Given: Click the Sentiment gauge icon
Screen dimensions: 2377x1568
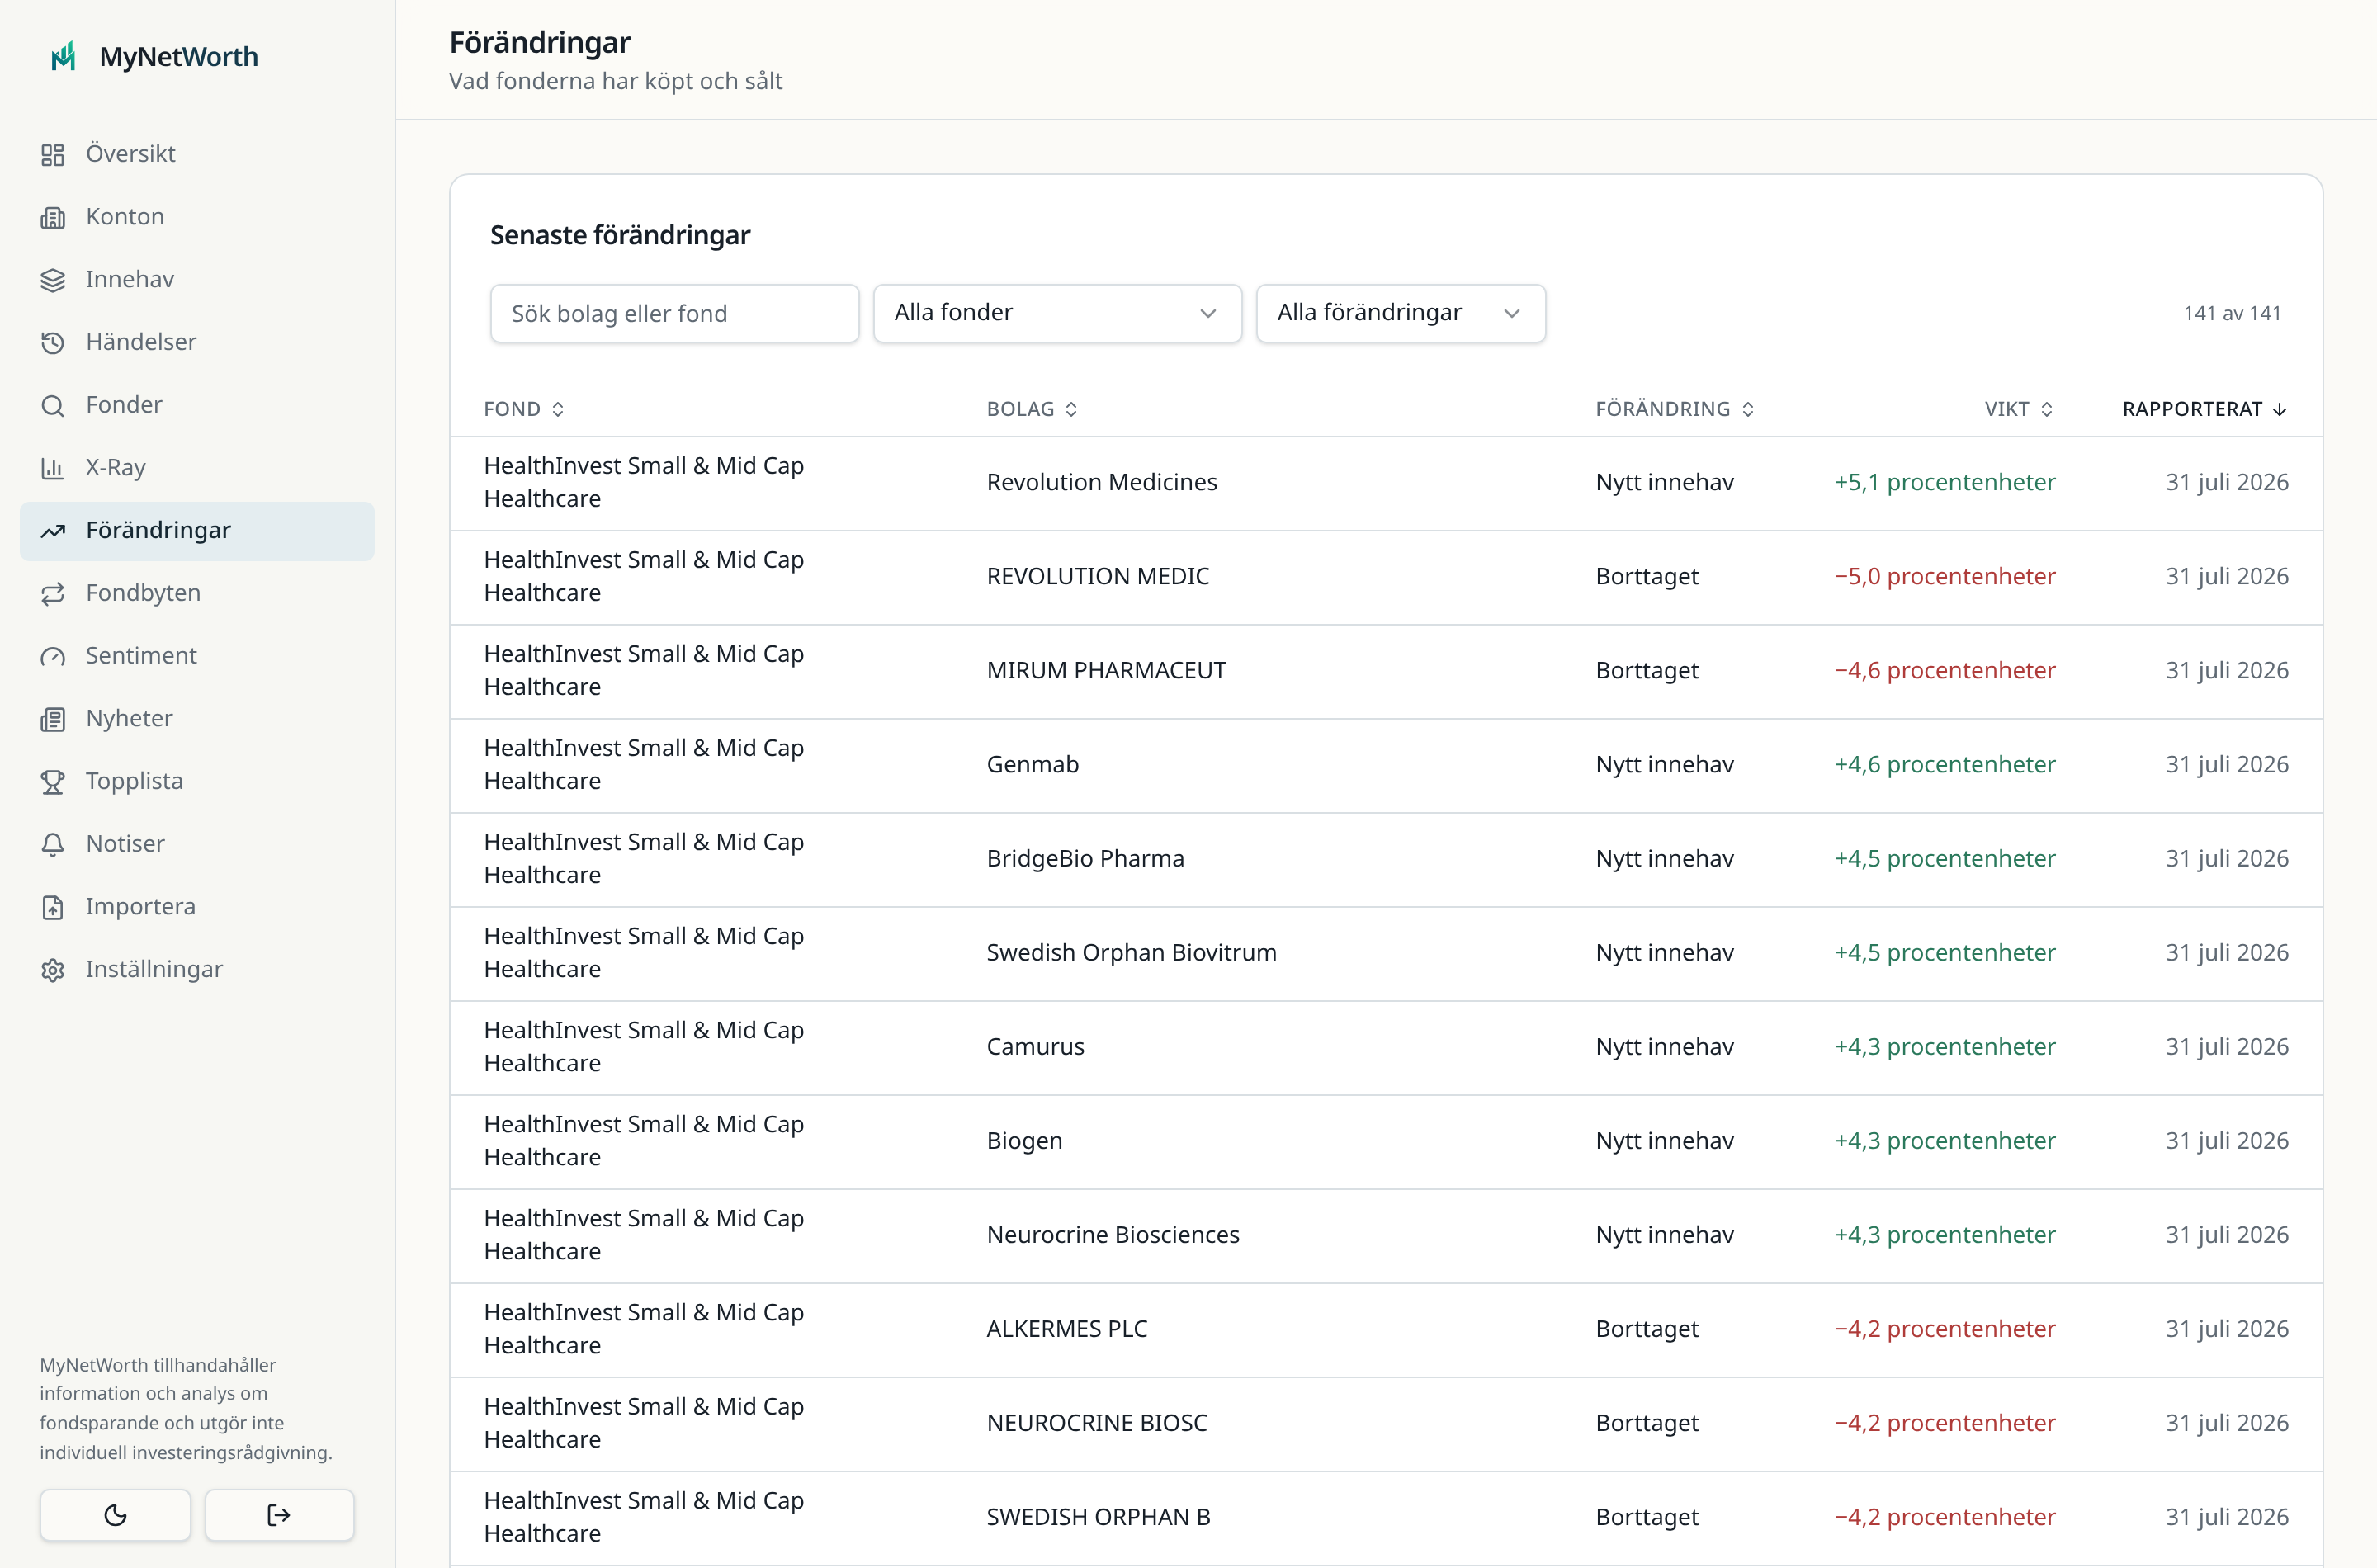Looking at the screenshot, I should 53,656.
